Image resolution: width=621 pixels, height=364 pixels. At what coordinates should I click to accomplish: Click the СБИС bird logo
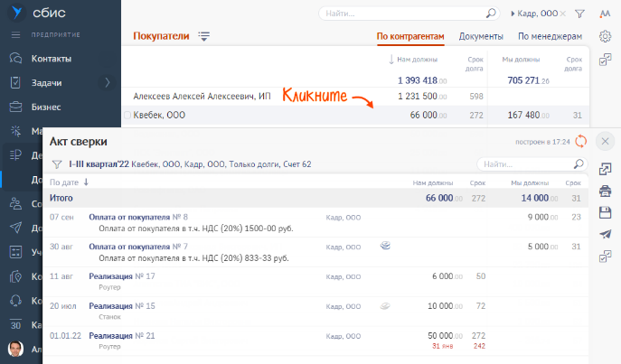[x=16, y=13]
